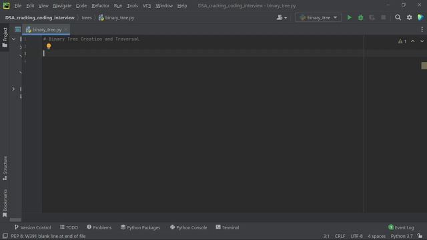This screenshot has height=240, width=427.
Task: Open the Python Console
Action: click(x=188, y=227)
